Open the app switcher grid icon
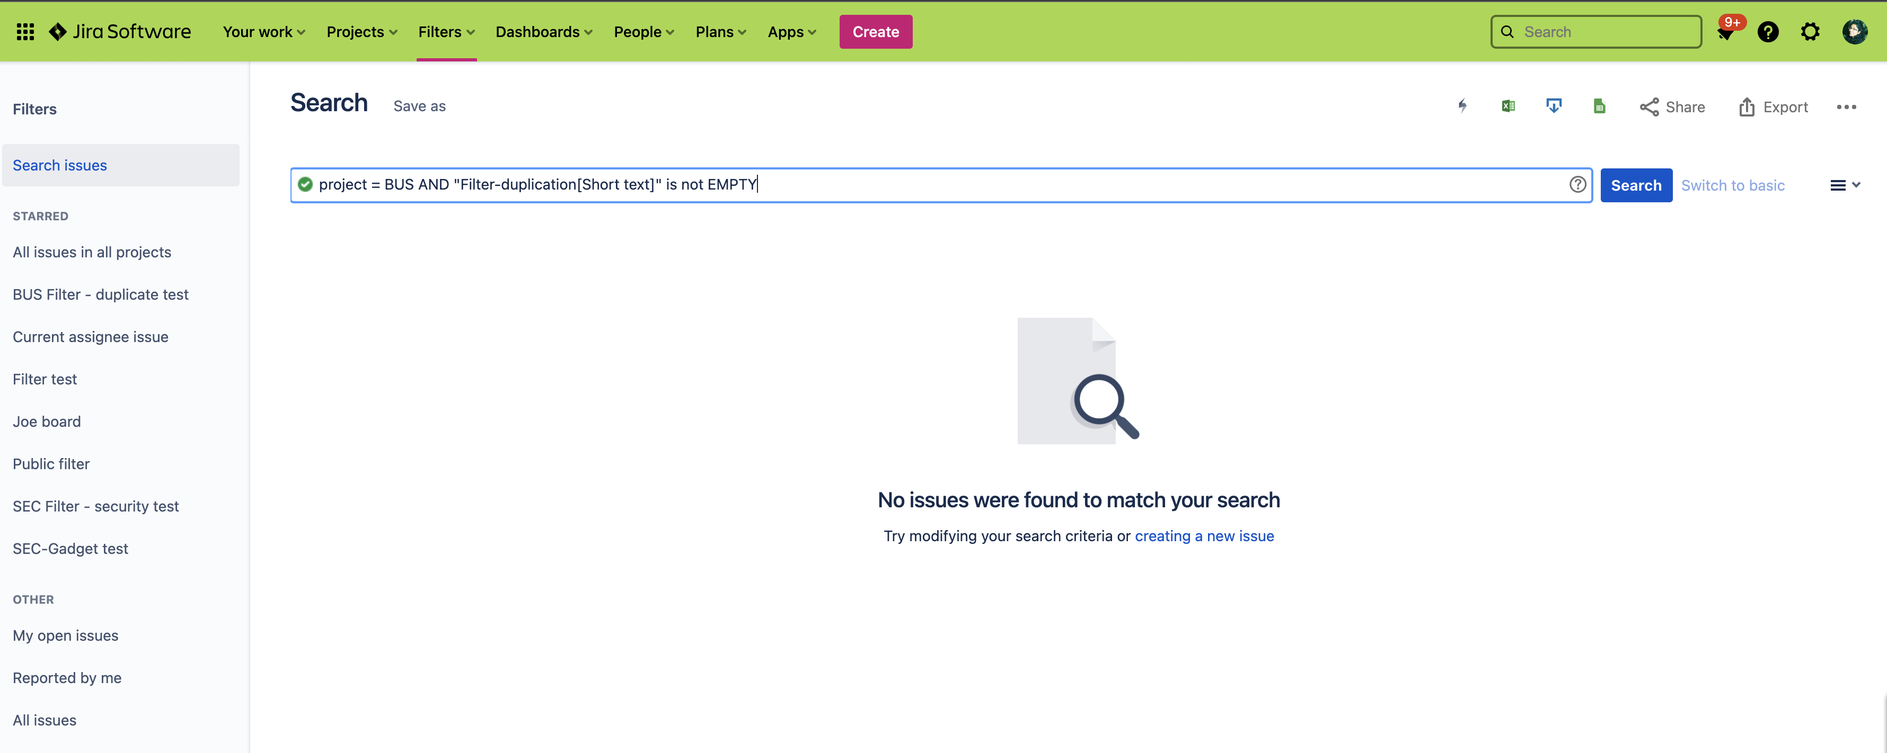 25,31
